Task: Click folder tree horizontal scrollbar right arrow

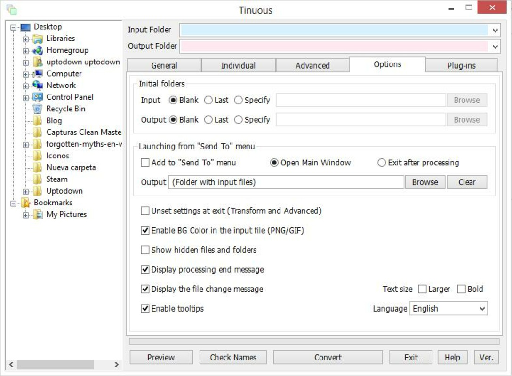Action: coord(116,364)
